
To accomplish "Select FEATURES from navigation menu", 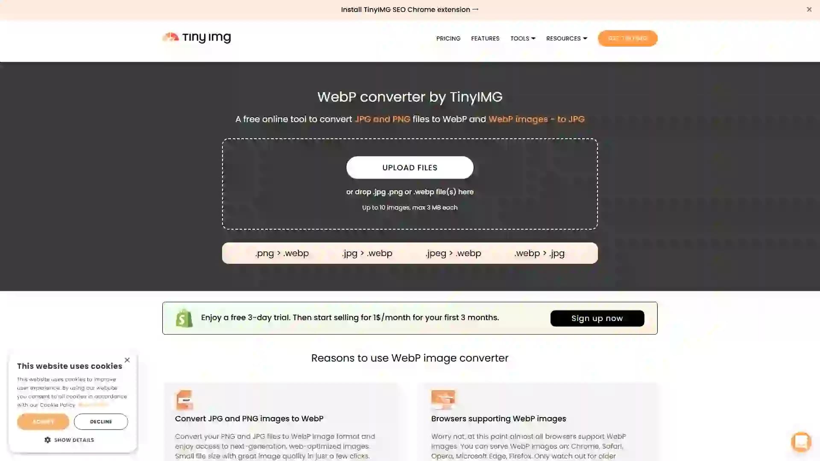I will pyautogui.click(x=485, y=38).
